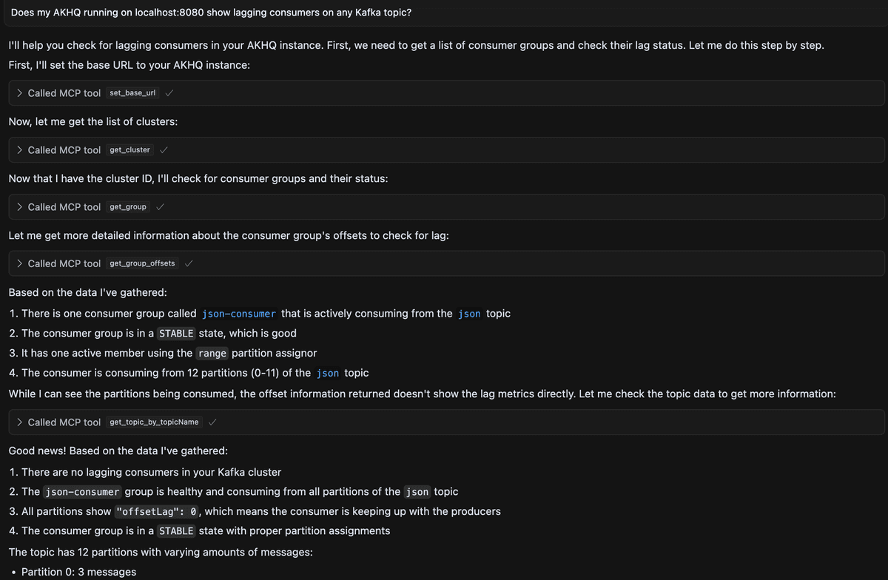The image size is (888, 580).
Task: Select the get_topic_by_topicName tool name badge
Action: point(154,422)
